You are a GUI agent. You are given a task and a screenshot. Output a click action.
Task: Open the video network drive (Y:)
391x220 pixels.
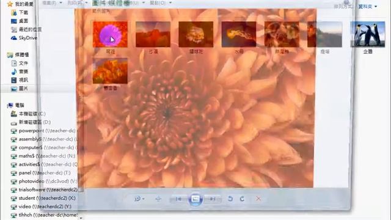tap(41, 207)
